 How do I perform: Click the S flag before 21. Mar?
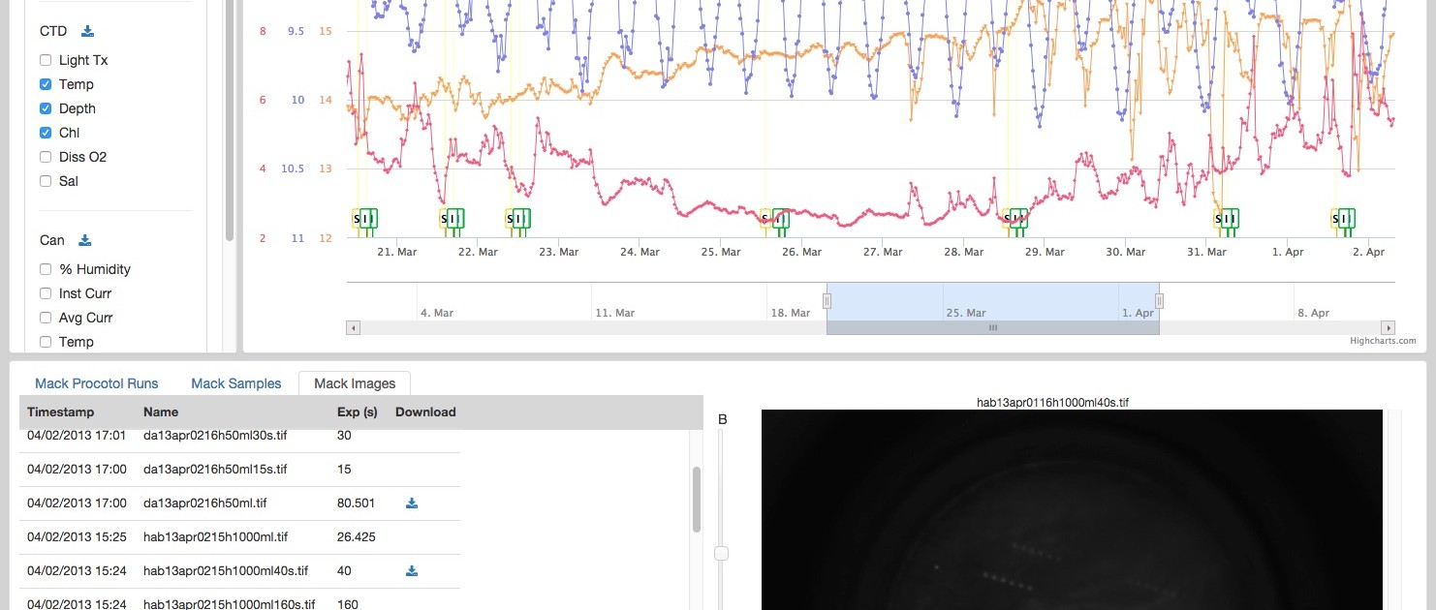tap(357, 219)
